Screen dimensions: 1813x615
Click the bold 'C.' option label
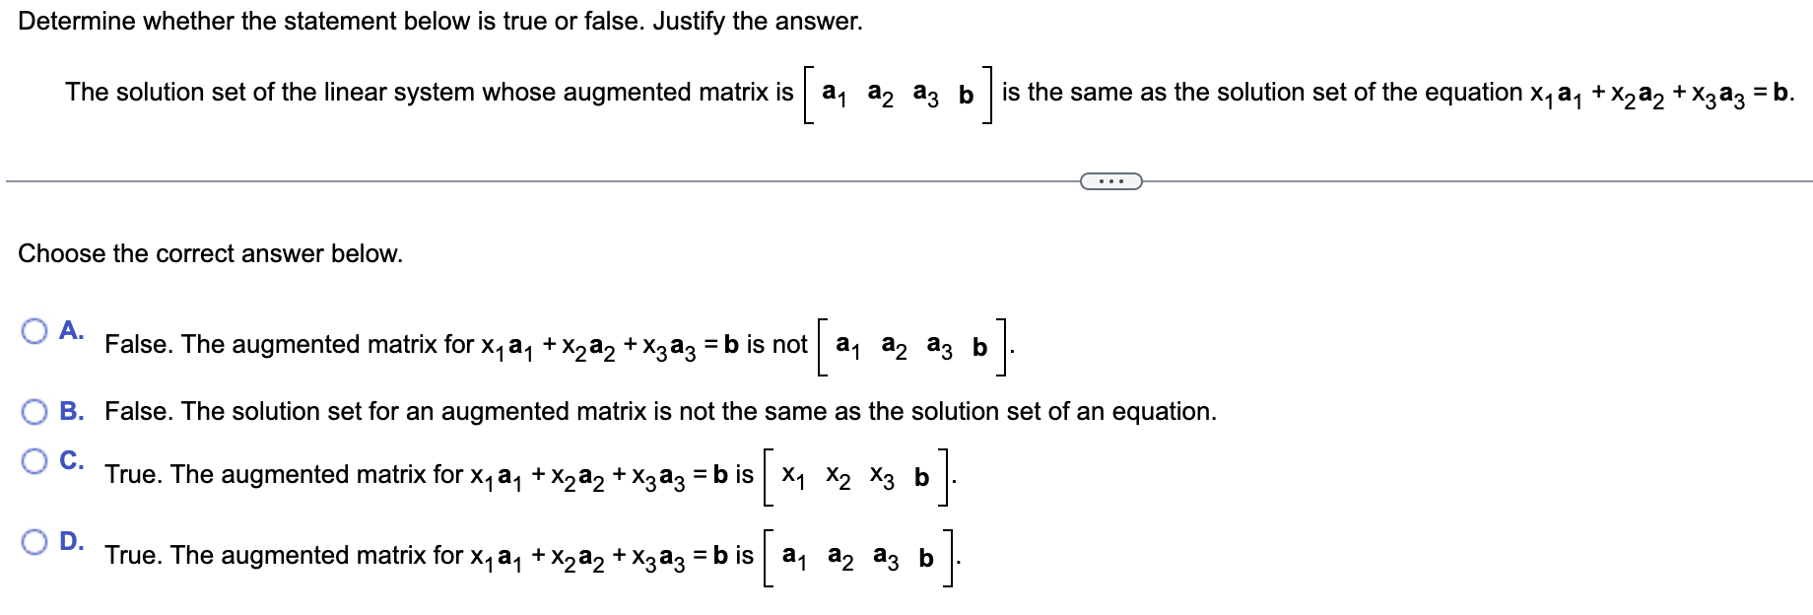(x=72, y=458)
